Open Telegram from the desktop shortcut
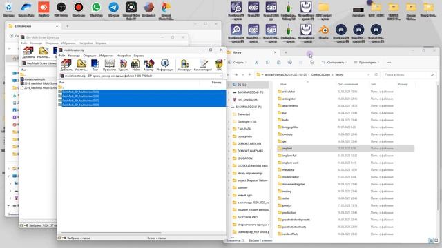Viewport: 442px width, 248px height. click(x=113, y=10)
